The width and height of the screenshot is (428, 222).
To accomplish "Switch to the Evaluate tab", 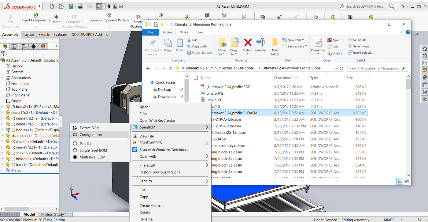I will pyautogui.click(x=60, y=35).
